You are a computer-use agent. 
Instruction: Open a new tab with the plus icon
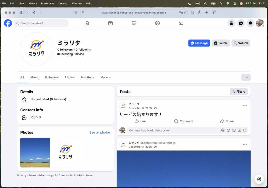(207, 12)
